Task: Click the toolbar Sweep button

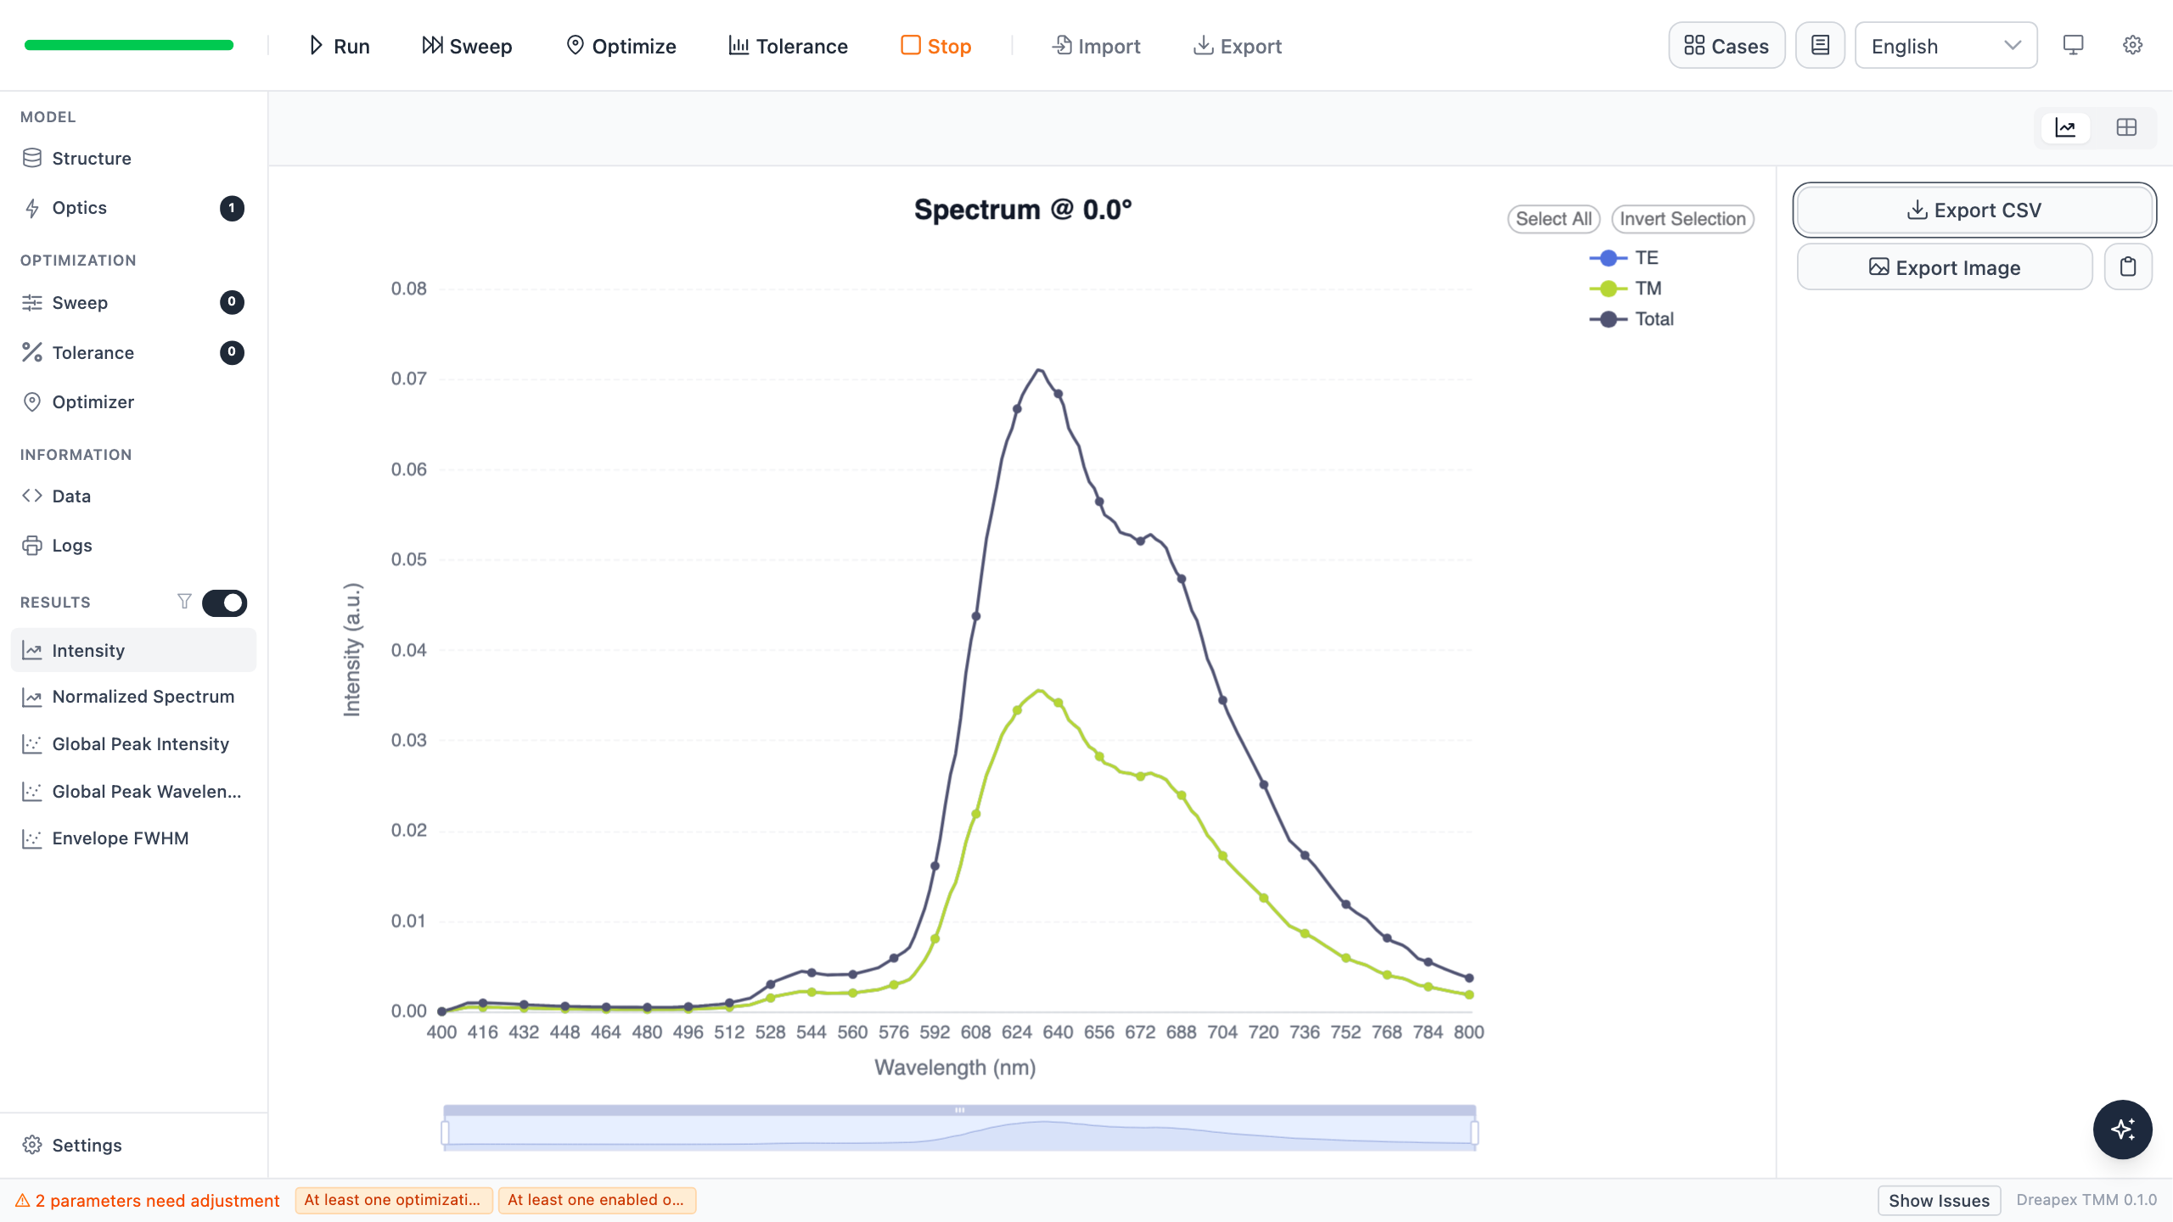Action: point(467,46)
